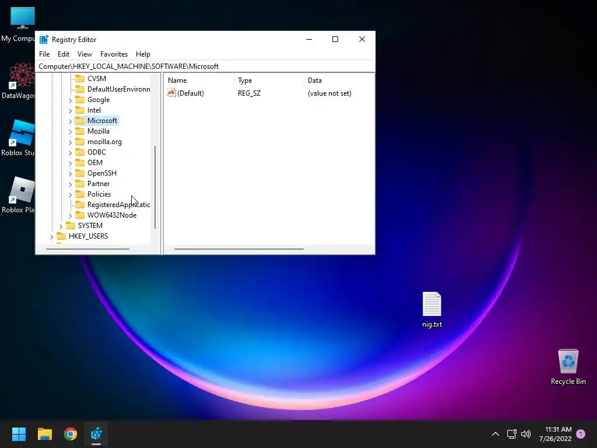This screenshot has height=448, width=597.
Task: Select the (value not set) data cell
Action: (x=329, y=93)
